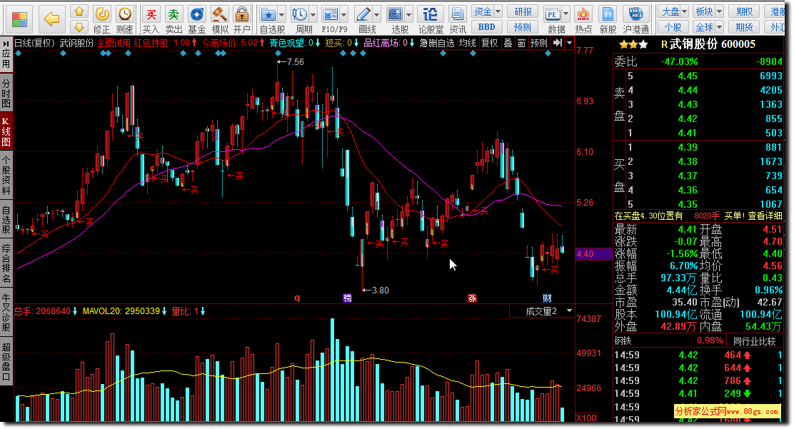Expand the 自选股 dropdown arrow
The width and height of the screenshot is (794, 429).
[281, 14]
